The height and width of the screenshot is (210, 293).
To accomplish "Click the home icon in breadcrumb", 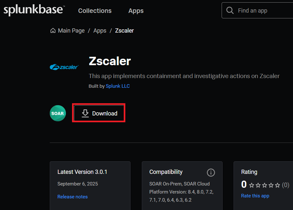I will point(53,31).
